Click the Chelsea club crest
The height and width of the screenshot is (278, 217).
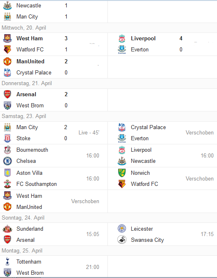[x=7, y=161]
